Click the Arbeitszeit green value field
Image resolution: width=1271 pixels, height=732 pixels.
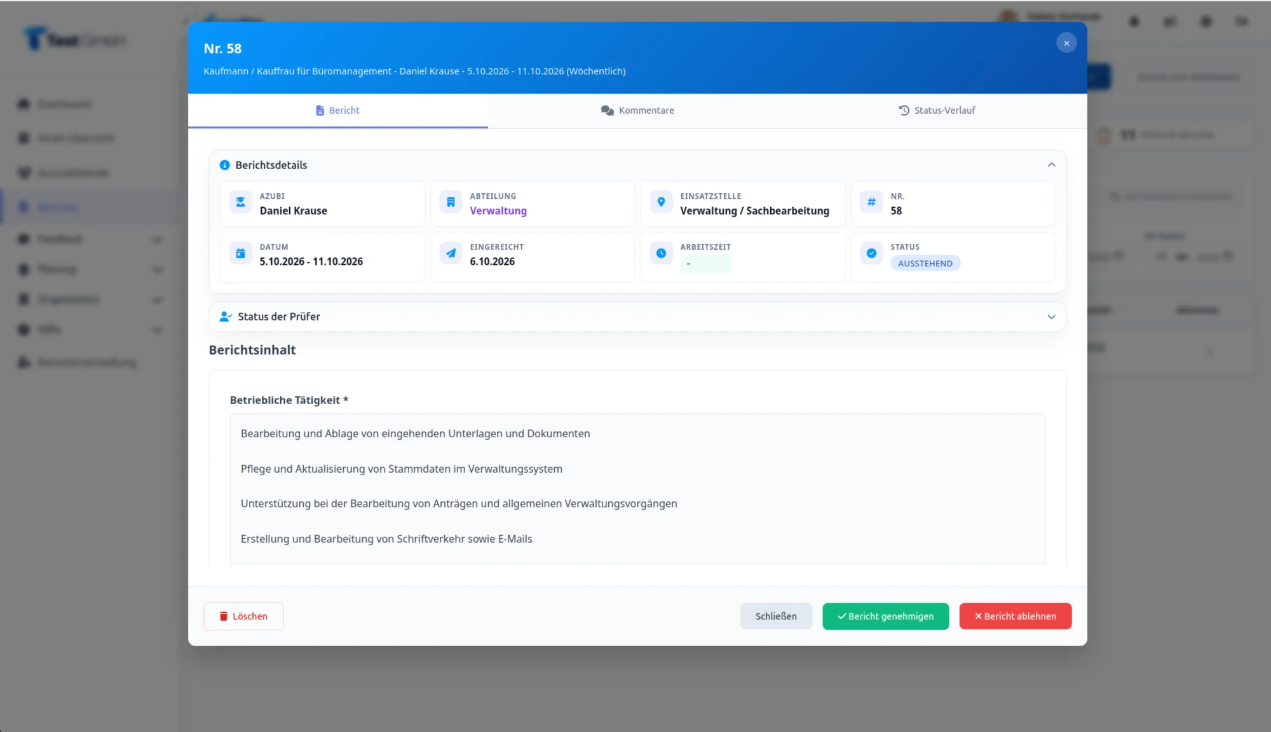pos(705,264)
